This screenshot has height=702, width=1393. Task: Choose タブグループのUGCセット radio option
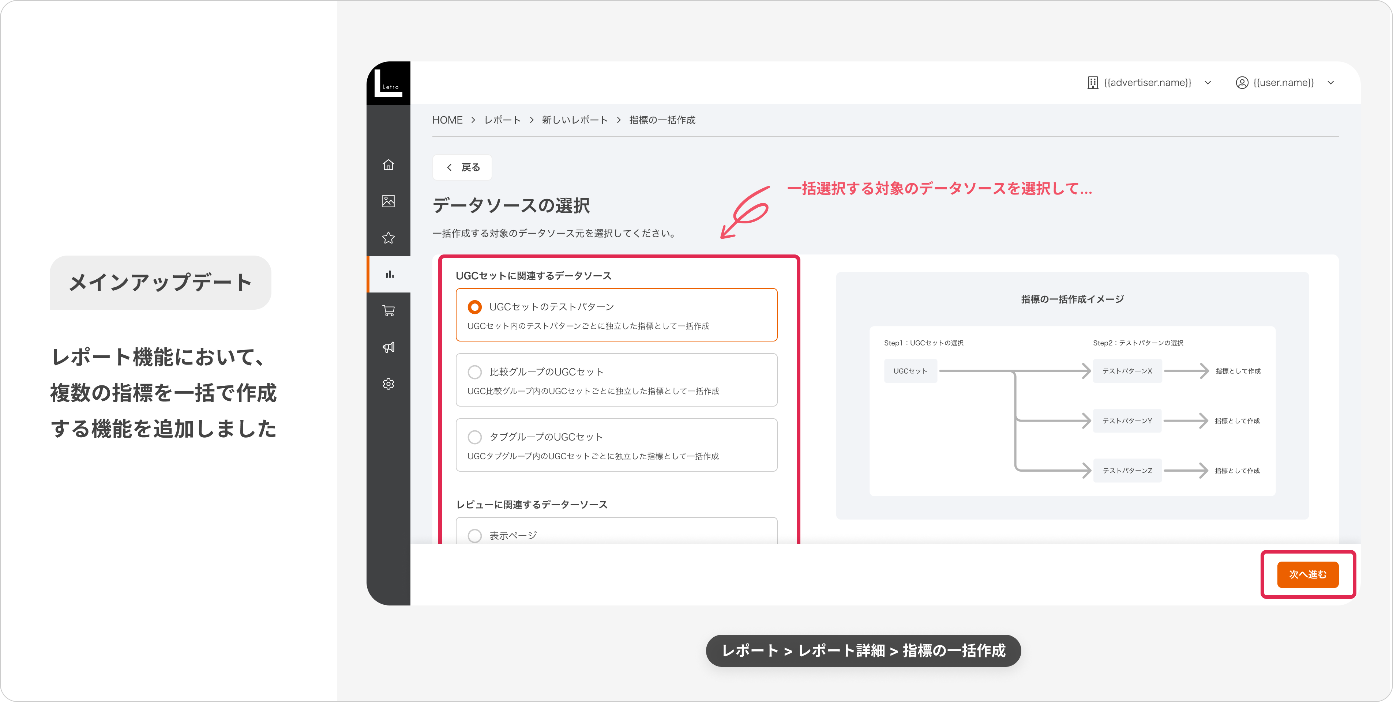pyautogui.click(x=475, y=437)
